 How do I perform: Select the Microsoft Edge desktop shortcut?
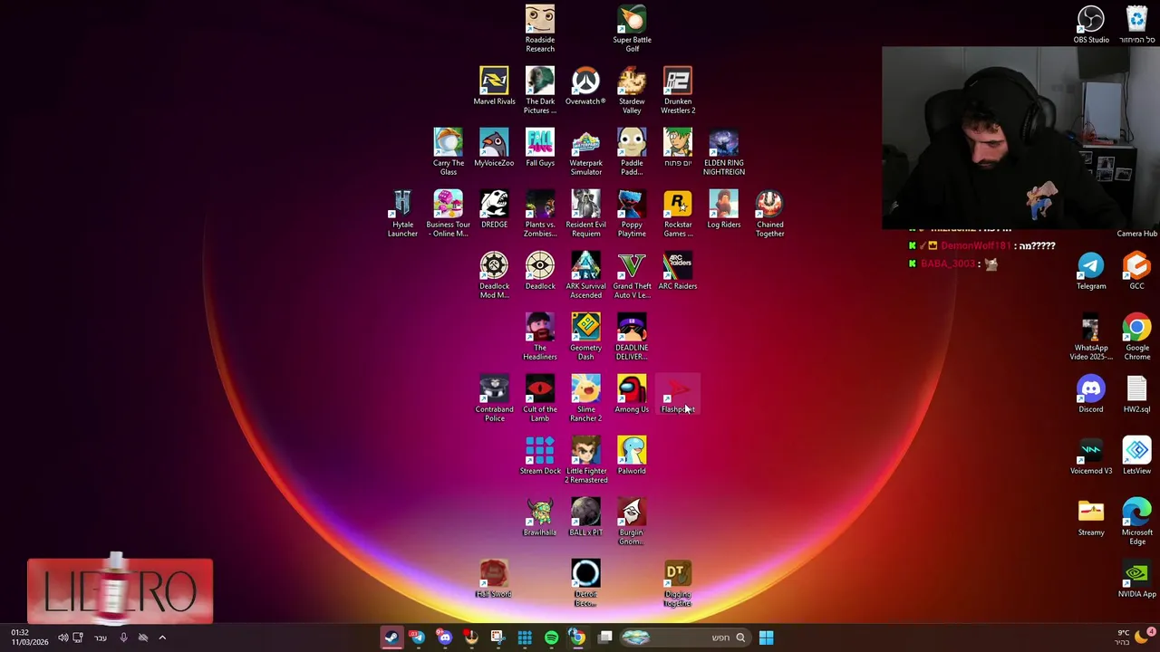1136,521
